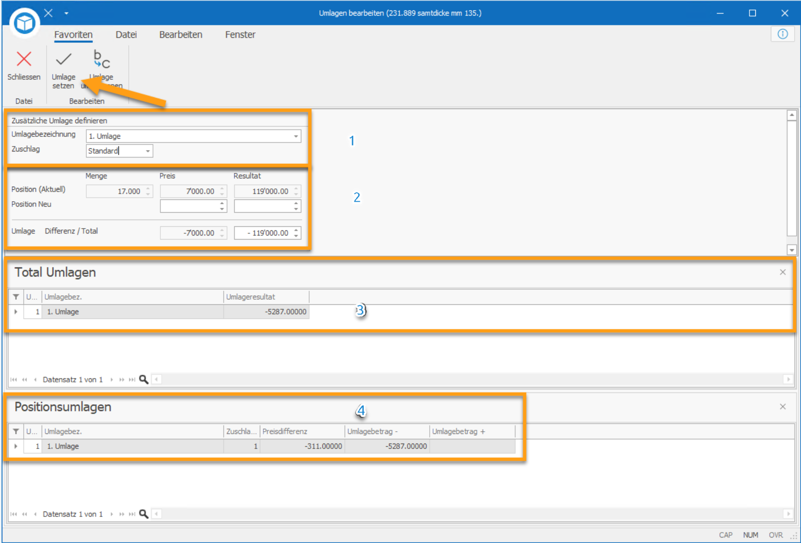
Task: Switch to the Favoriten tab
Action: coord(74,35)
